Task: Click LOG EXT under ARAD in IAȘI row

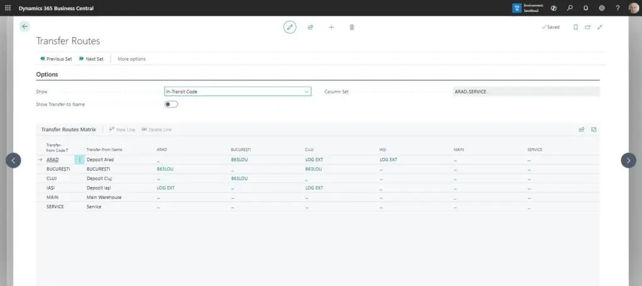Action: click(x=166, y=188)
